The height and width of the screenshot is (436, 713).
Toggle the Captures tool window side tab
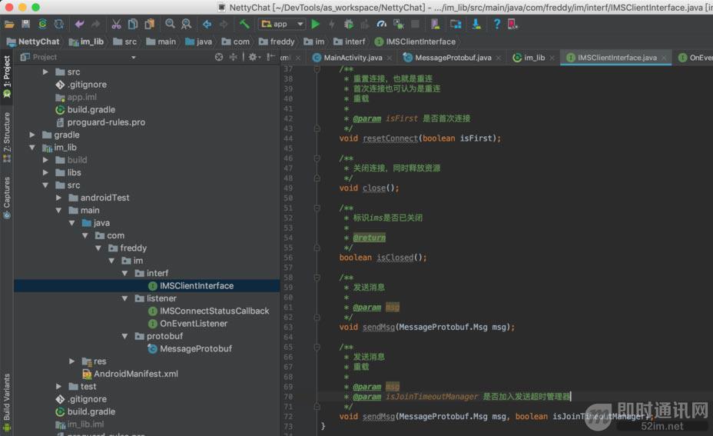(7, 192)
